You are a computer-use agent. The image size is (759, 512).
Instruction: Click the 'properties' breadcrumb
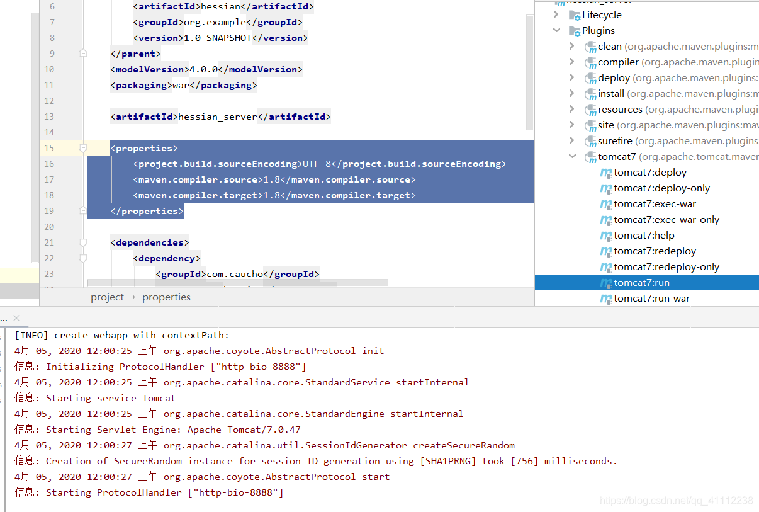pos(166,297)
